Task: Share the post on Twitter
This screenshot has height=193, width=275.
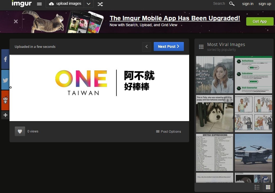Action: 5,80
